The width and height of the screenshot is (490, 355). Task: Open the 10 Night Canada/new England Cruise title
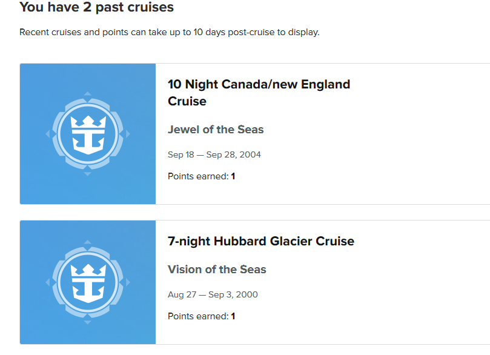click(259, 93)
